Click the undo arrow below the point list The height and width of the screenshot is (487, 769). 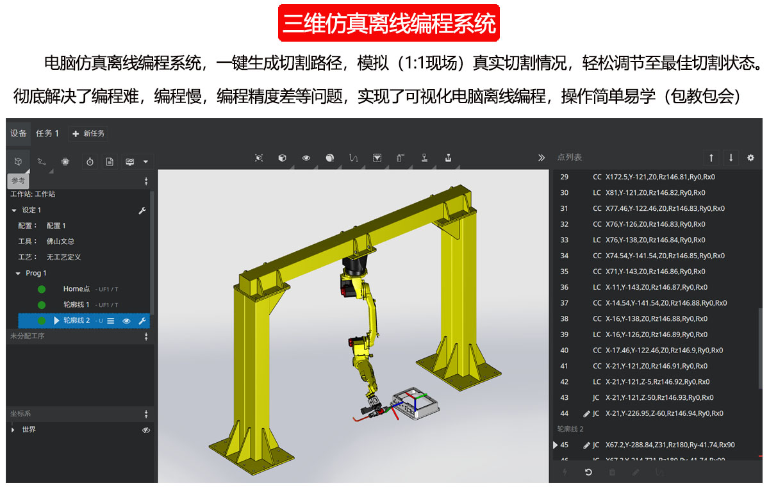point(588,472)
